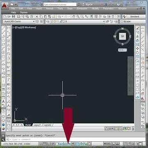Select the Arc draw tool

3,49
